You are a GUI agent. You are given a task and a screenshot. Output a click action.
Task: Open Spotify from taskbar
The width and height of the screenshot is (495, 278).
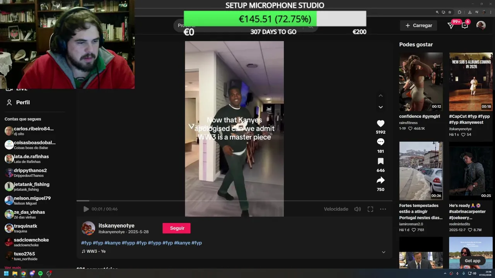coord(40,273)
